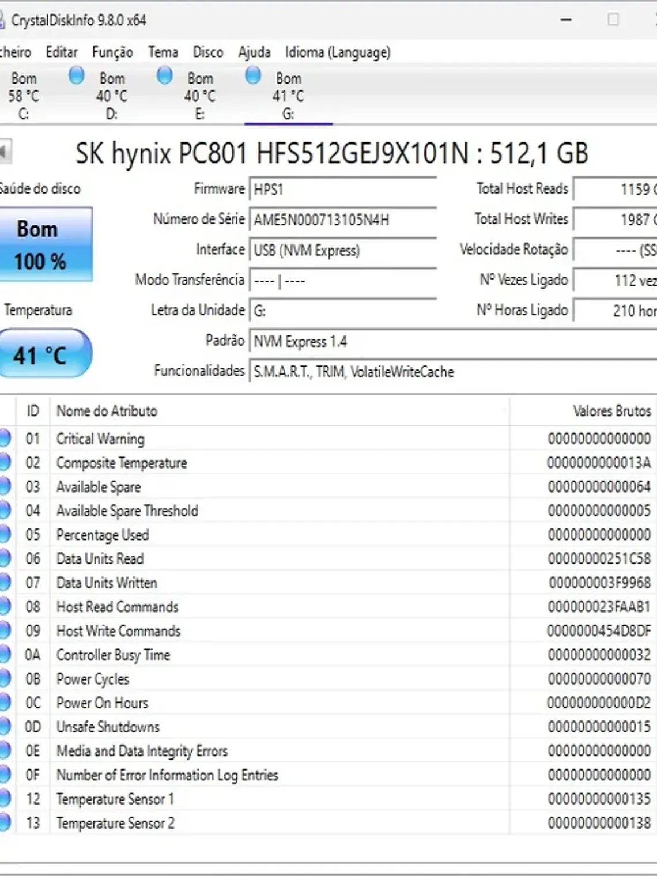The image size is (657, 876).
Task: Open the Disco menu
Action: 208,52
